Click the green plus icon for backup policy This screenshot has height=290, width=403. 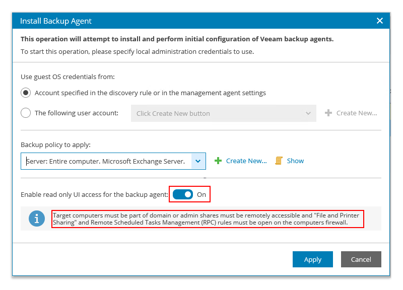click(218, 161)
